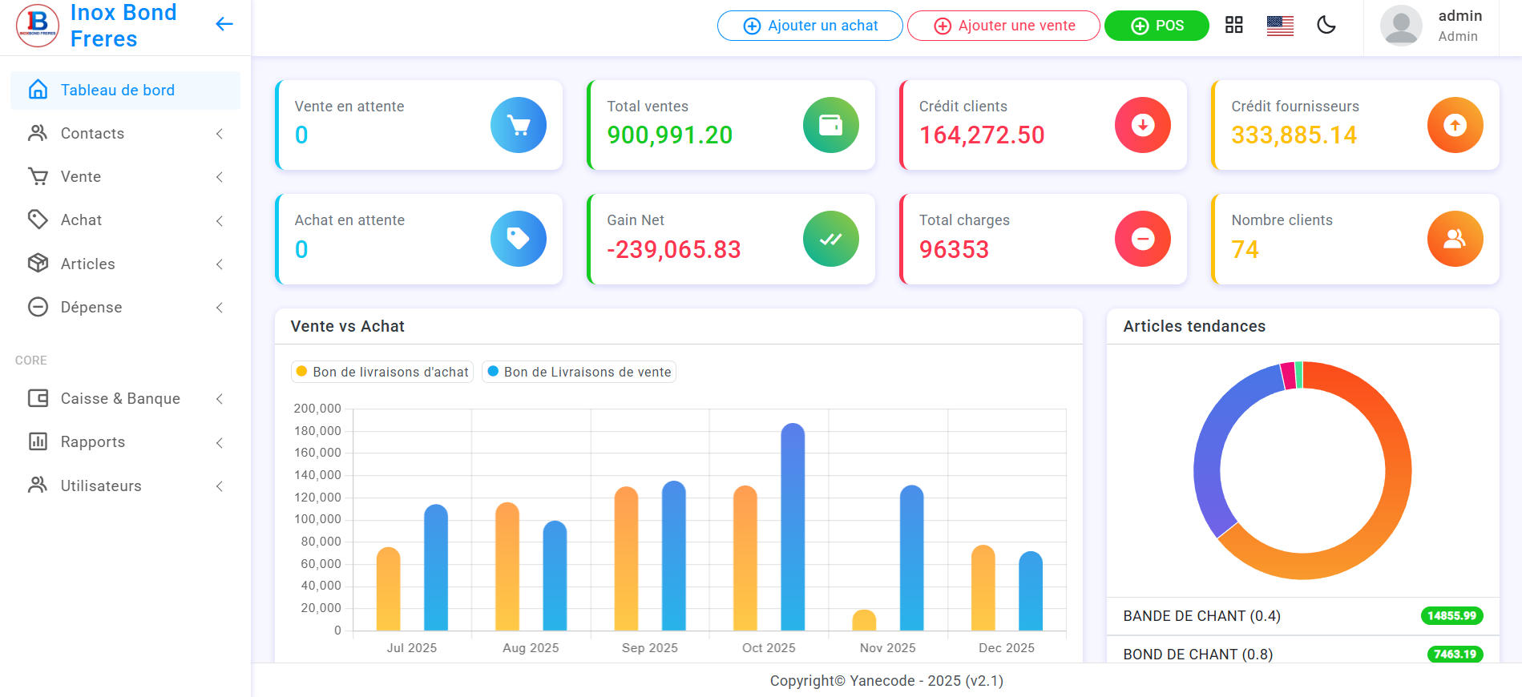Click the Total ventes value 900,991.20
This screenshot has height=697, width=1522.
click(670, 135)
